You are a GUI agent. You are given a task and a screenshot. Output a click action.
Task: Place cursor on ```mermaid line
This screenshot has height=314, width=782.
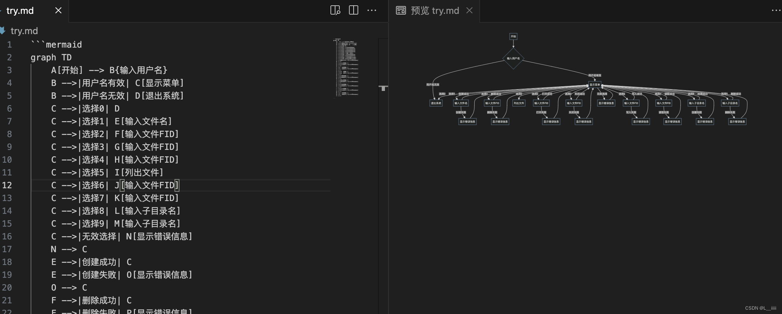[x=56, y=44]
